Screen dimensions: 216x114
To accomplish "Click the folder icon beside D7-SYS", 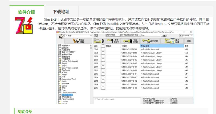I will [60, 101].
